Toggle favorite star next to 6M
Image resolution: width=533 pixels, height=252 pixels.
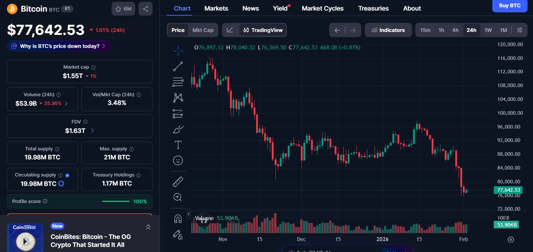118,8
